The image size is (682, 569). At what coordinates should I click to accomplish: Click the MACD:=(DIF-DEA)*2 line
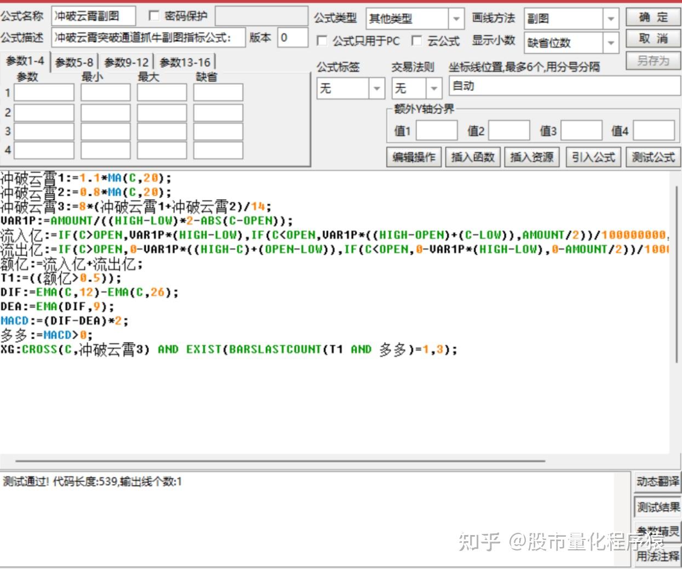[x=65, y=320]
